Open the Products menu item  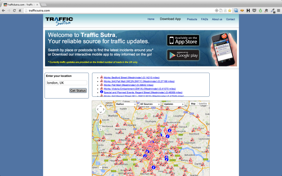pyautogui.click(x=192, y=19)
